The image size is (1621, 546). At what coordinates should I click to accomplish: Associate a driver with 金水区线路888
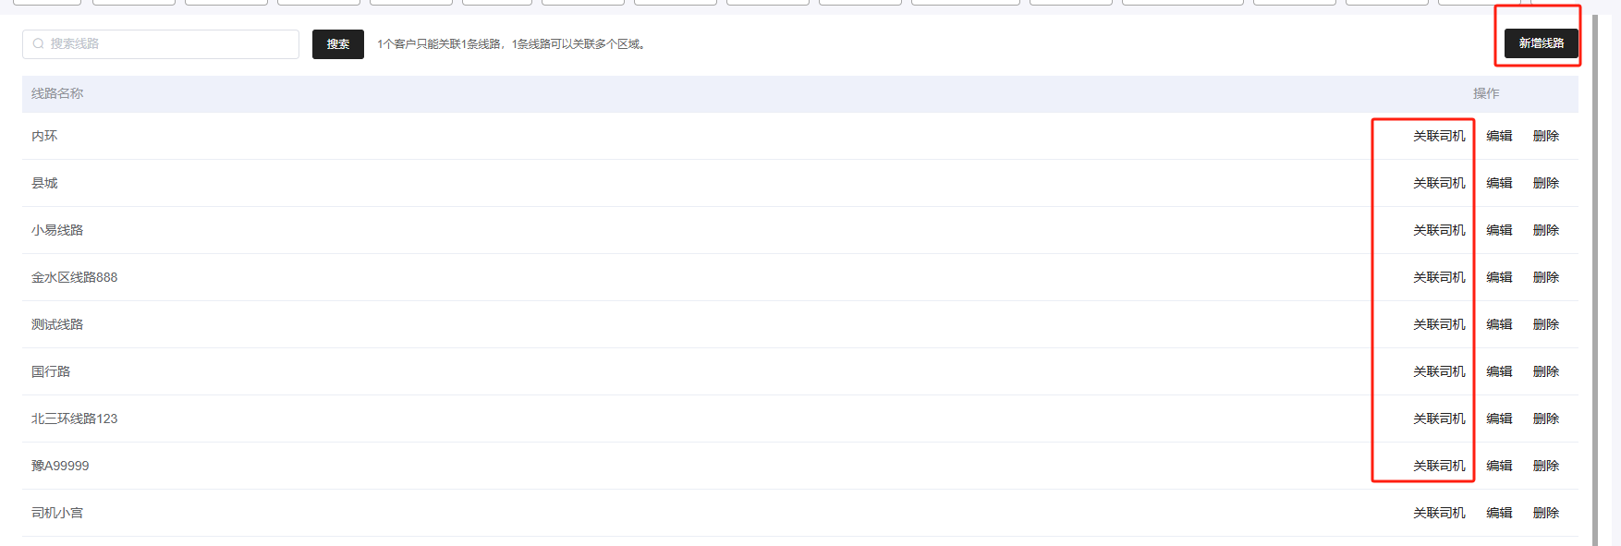point(1438,277)
